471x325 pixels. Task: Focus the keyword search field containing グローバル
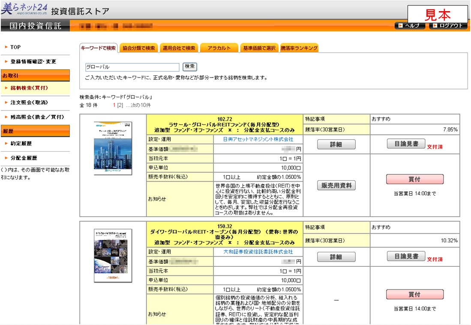click(x=132, y=67)
